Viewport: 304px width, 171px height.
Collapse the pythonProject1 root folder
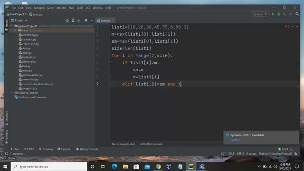click(x=11, y=26)
